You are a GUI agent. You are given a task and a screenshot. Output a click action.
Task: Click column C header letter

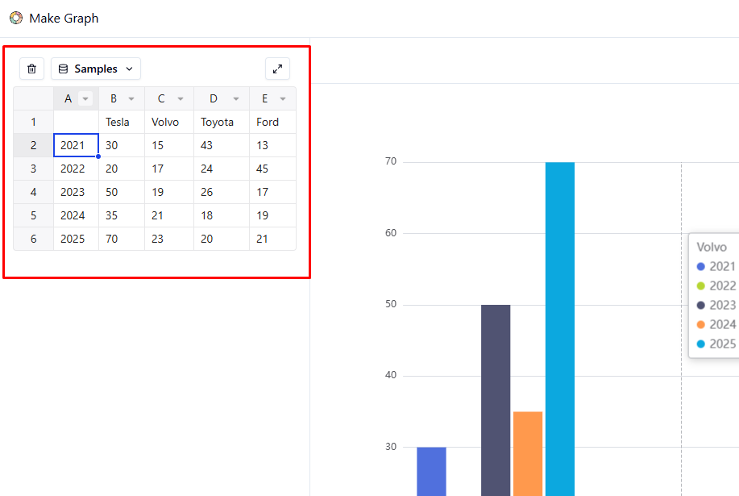161,98
